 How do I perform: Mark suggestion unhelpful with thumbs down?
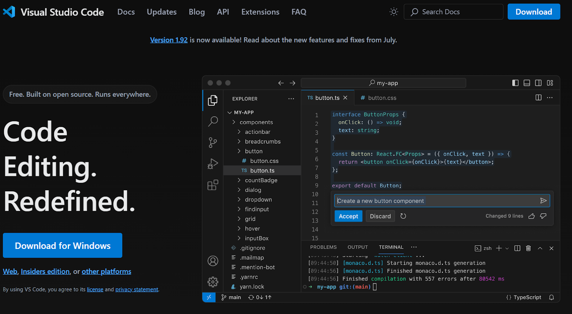click(543, 216)
